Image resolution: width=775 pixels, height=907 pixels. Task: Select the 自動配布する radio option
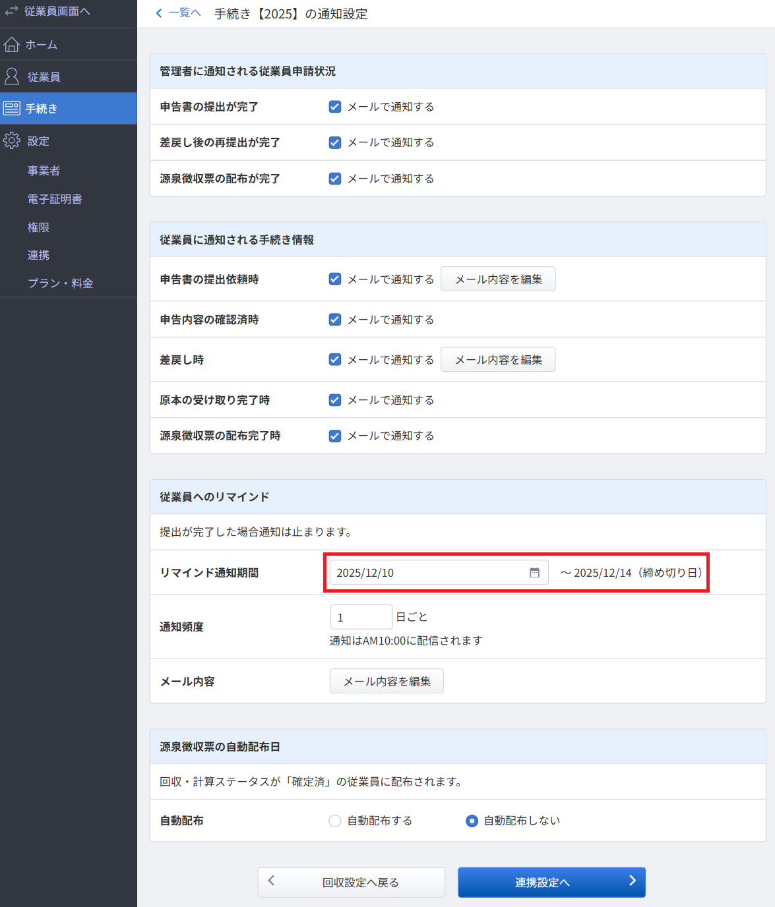tap(335, 821)
